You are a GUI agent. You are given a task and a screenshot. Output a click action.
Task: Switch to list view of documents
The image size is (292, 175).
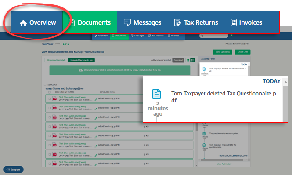[x=193, y=60]
